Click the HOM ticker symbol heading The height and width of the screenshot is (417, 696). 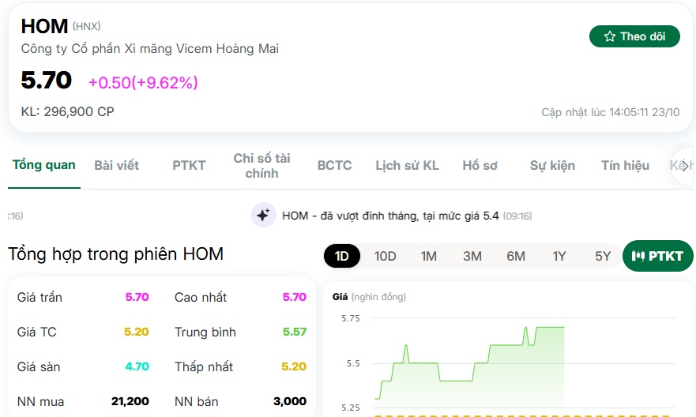point(44,26)
